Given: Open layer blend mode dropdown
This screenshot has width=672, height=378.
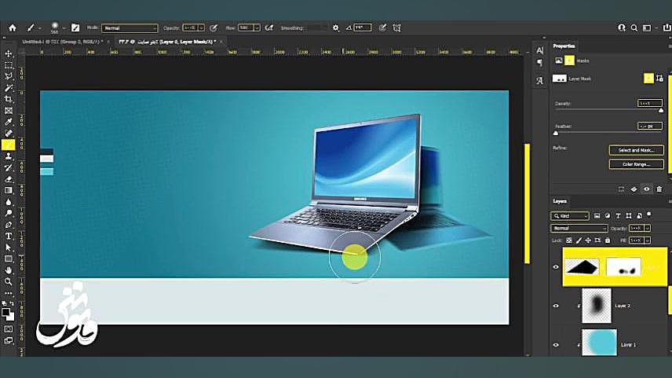Looking at the screenshot, I should click(579, 228).
